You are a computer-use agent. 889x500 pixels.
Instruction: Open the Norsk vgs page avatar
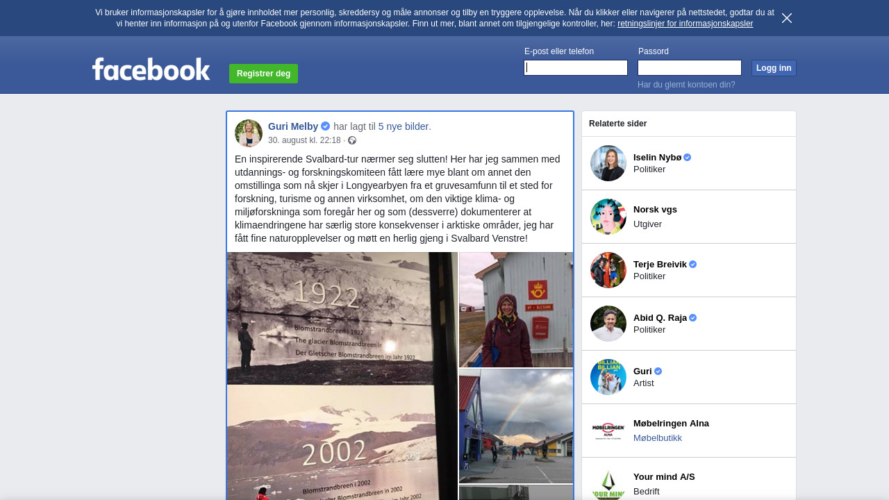click(608, 217)
